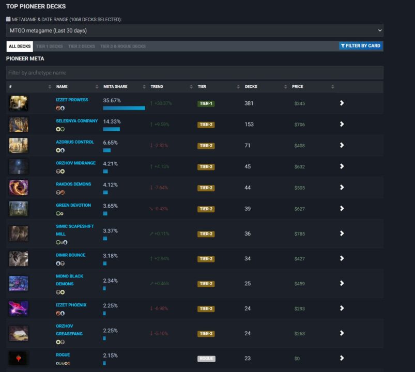Image resolution: width=415 pixels, height=372 pixels.
Task: Click the arrow icon for Green Devotion
Action: point(342,209)
